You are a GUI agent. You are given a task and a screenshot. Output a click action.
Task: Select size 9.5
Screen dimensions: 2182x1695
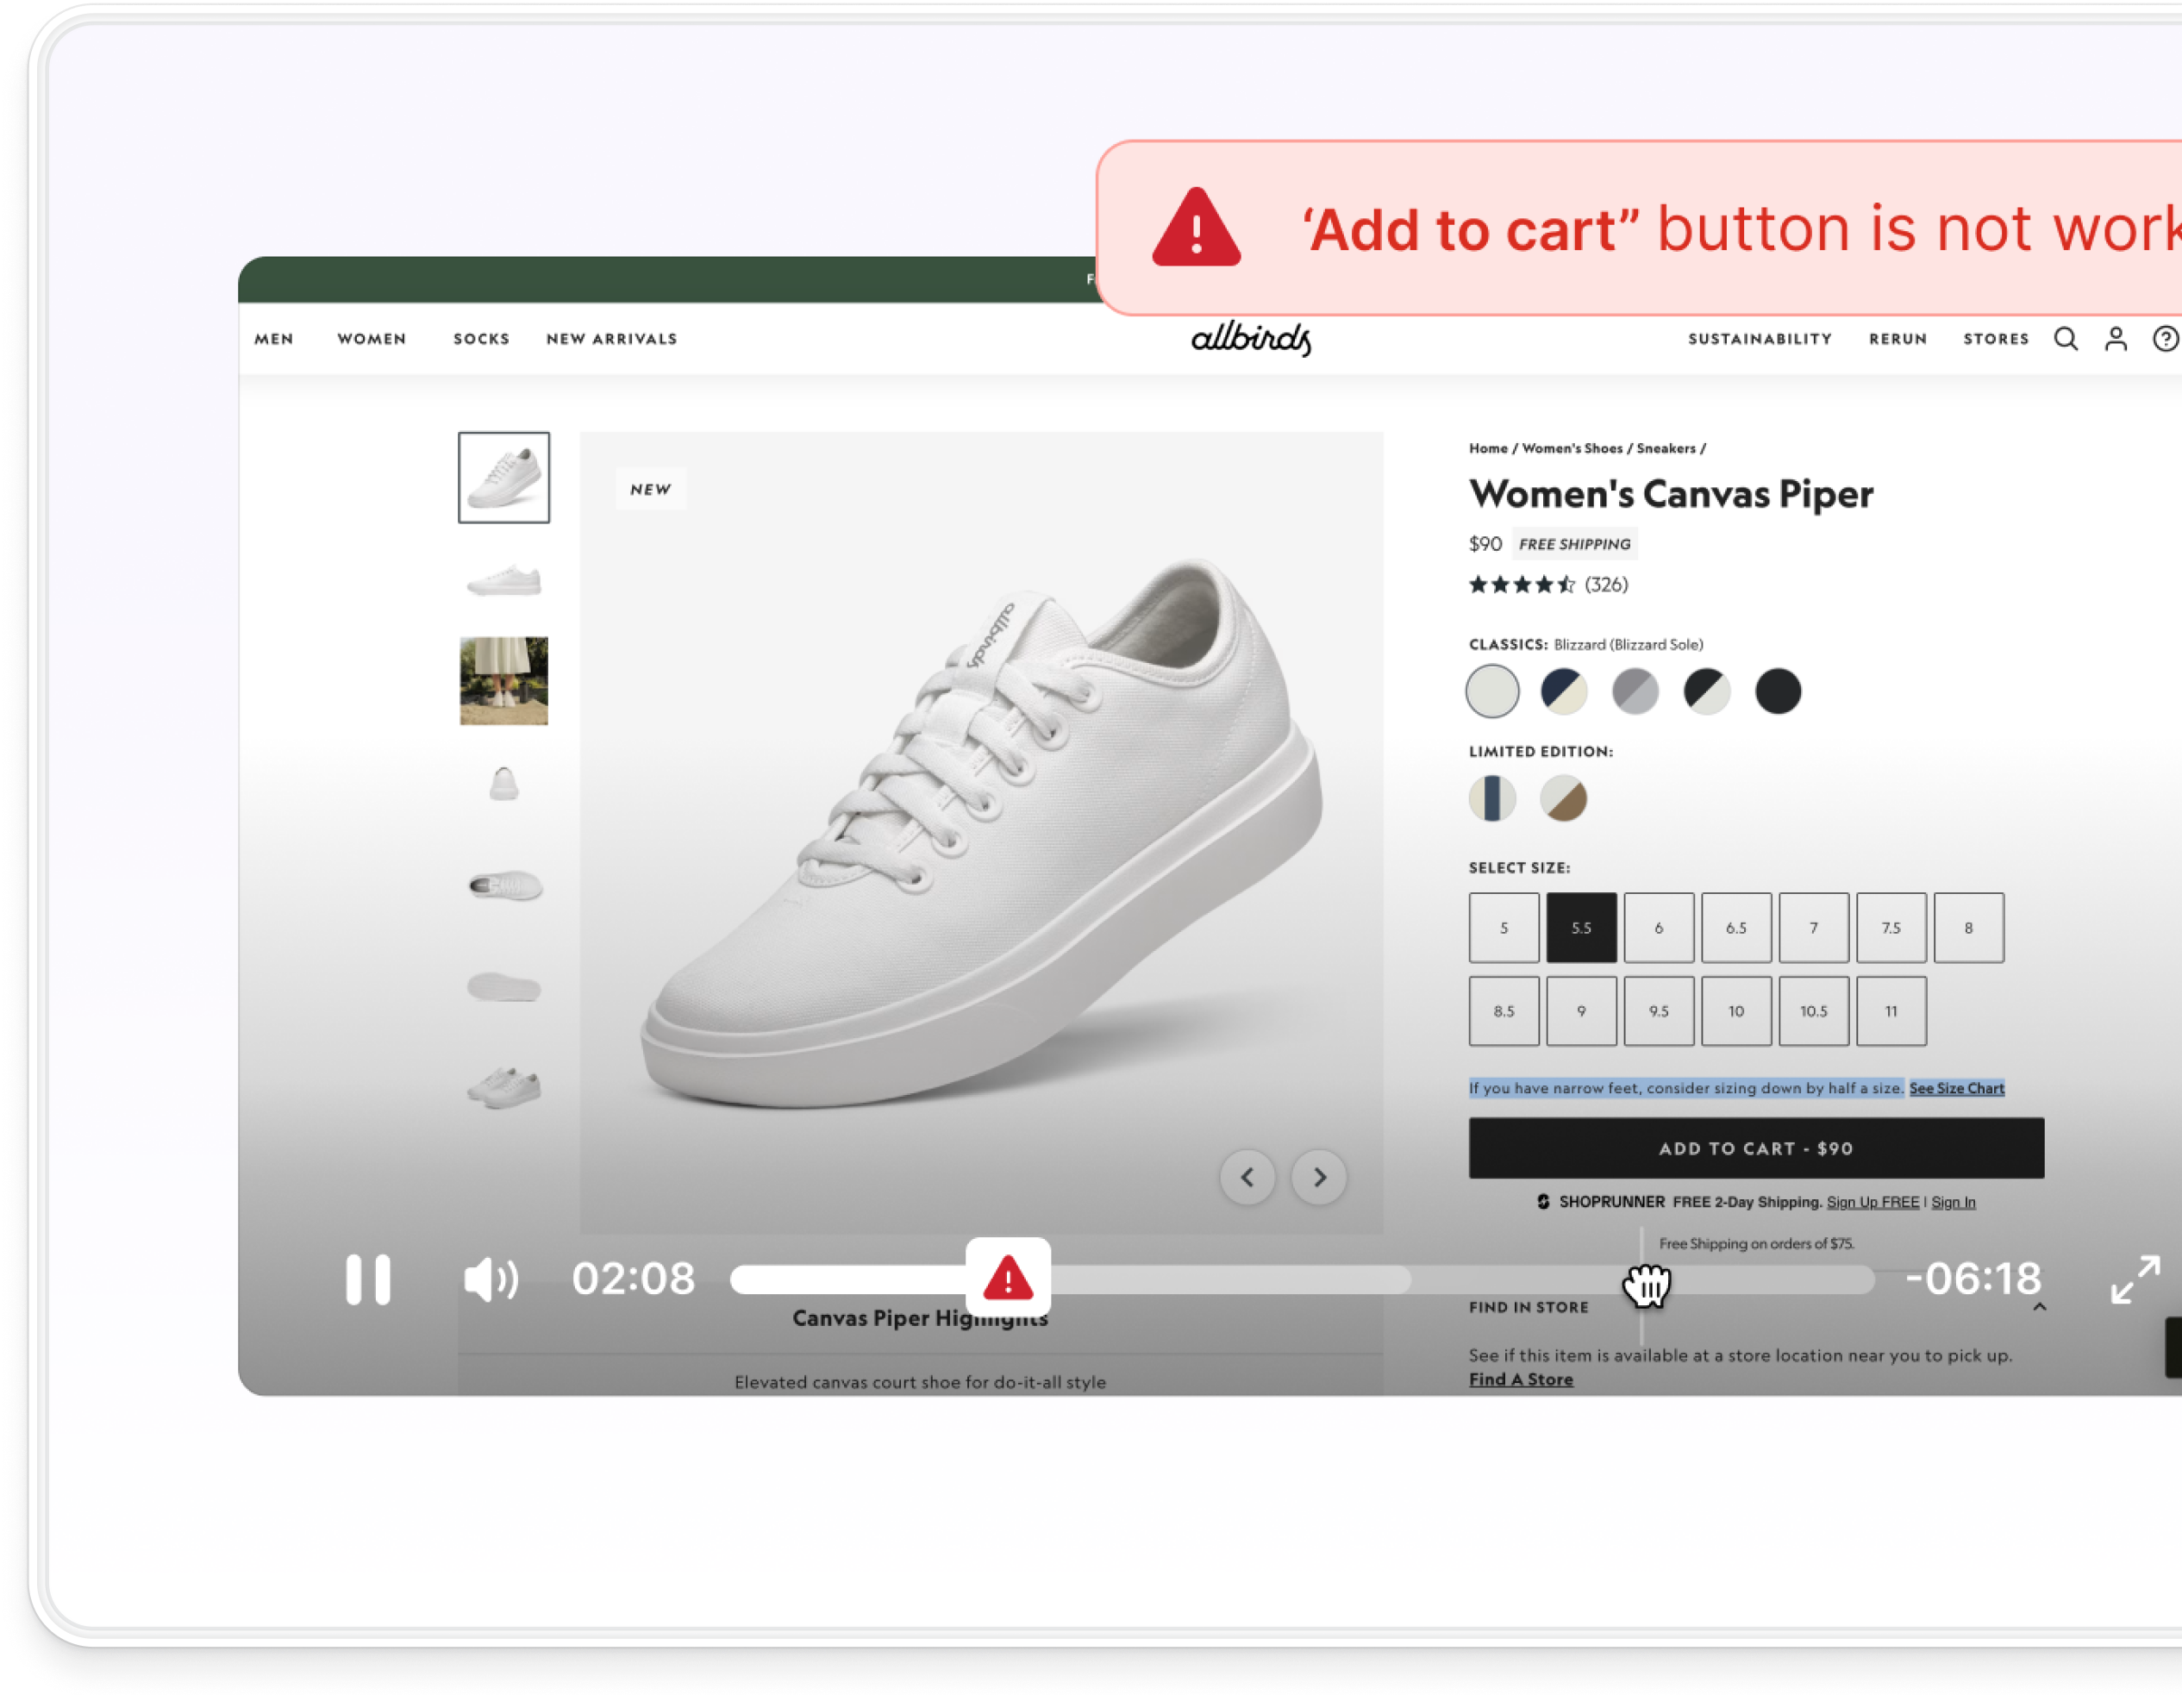pos(1660,1011)
